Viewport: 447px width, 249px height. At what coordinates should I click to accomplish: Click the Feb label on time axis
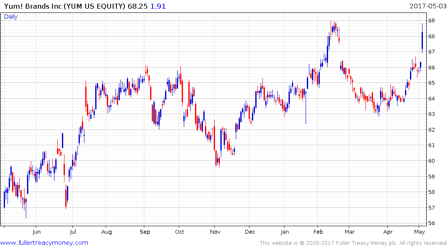tap(318, 232)
